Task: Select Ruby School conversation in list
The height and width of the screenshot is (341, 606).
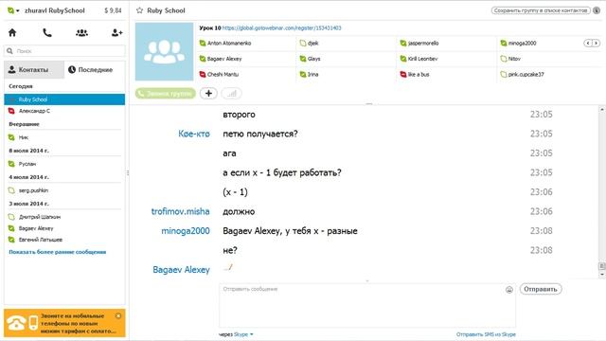Action: pyautogui.click(x=64, y=99)
